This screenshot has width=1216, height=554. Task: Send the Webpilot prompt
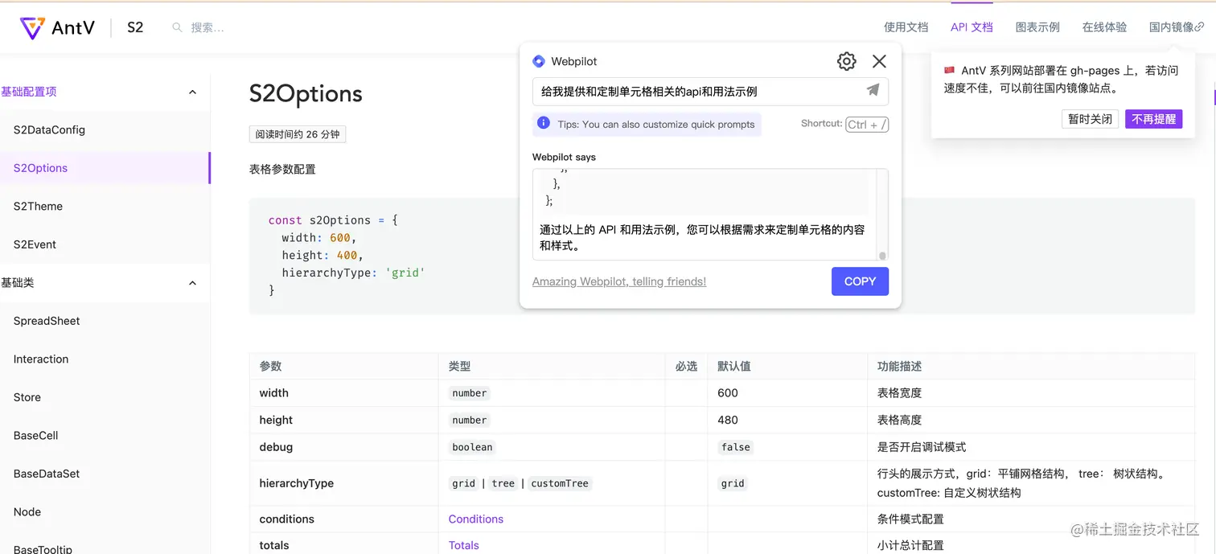coord(873,90)
